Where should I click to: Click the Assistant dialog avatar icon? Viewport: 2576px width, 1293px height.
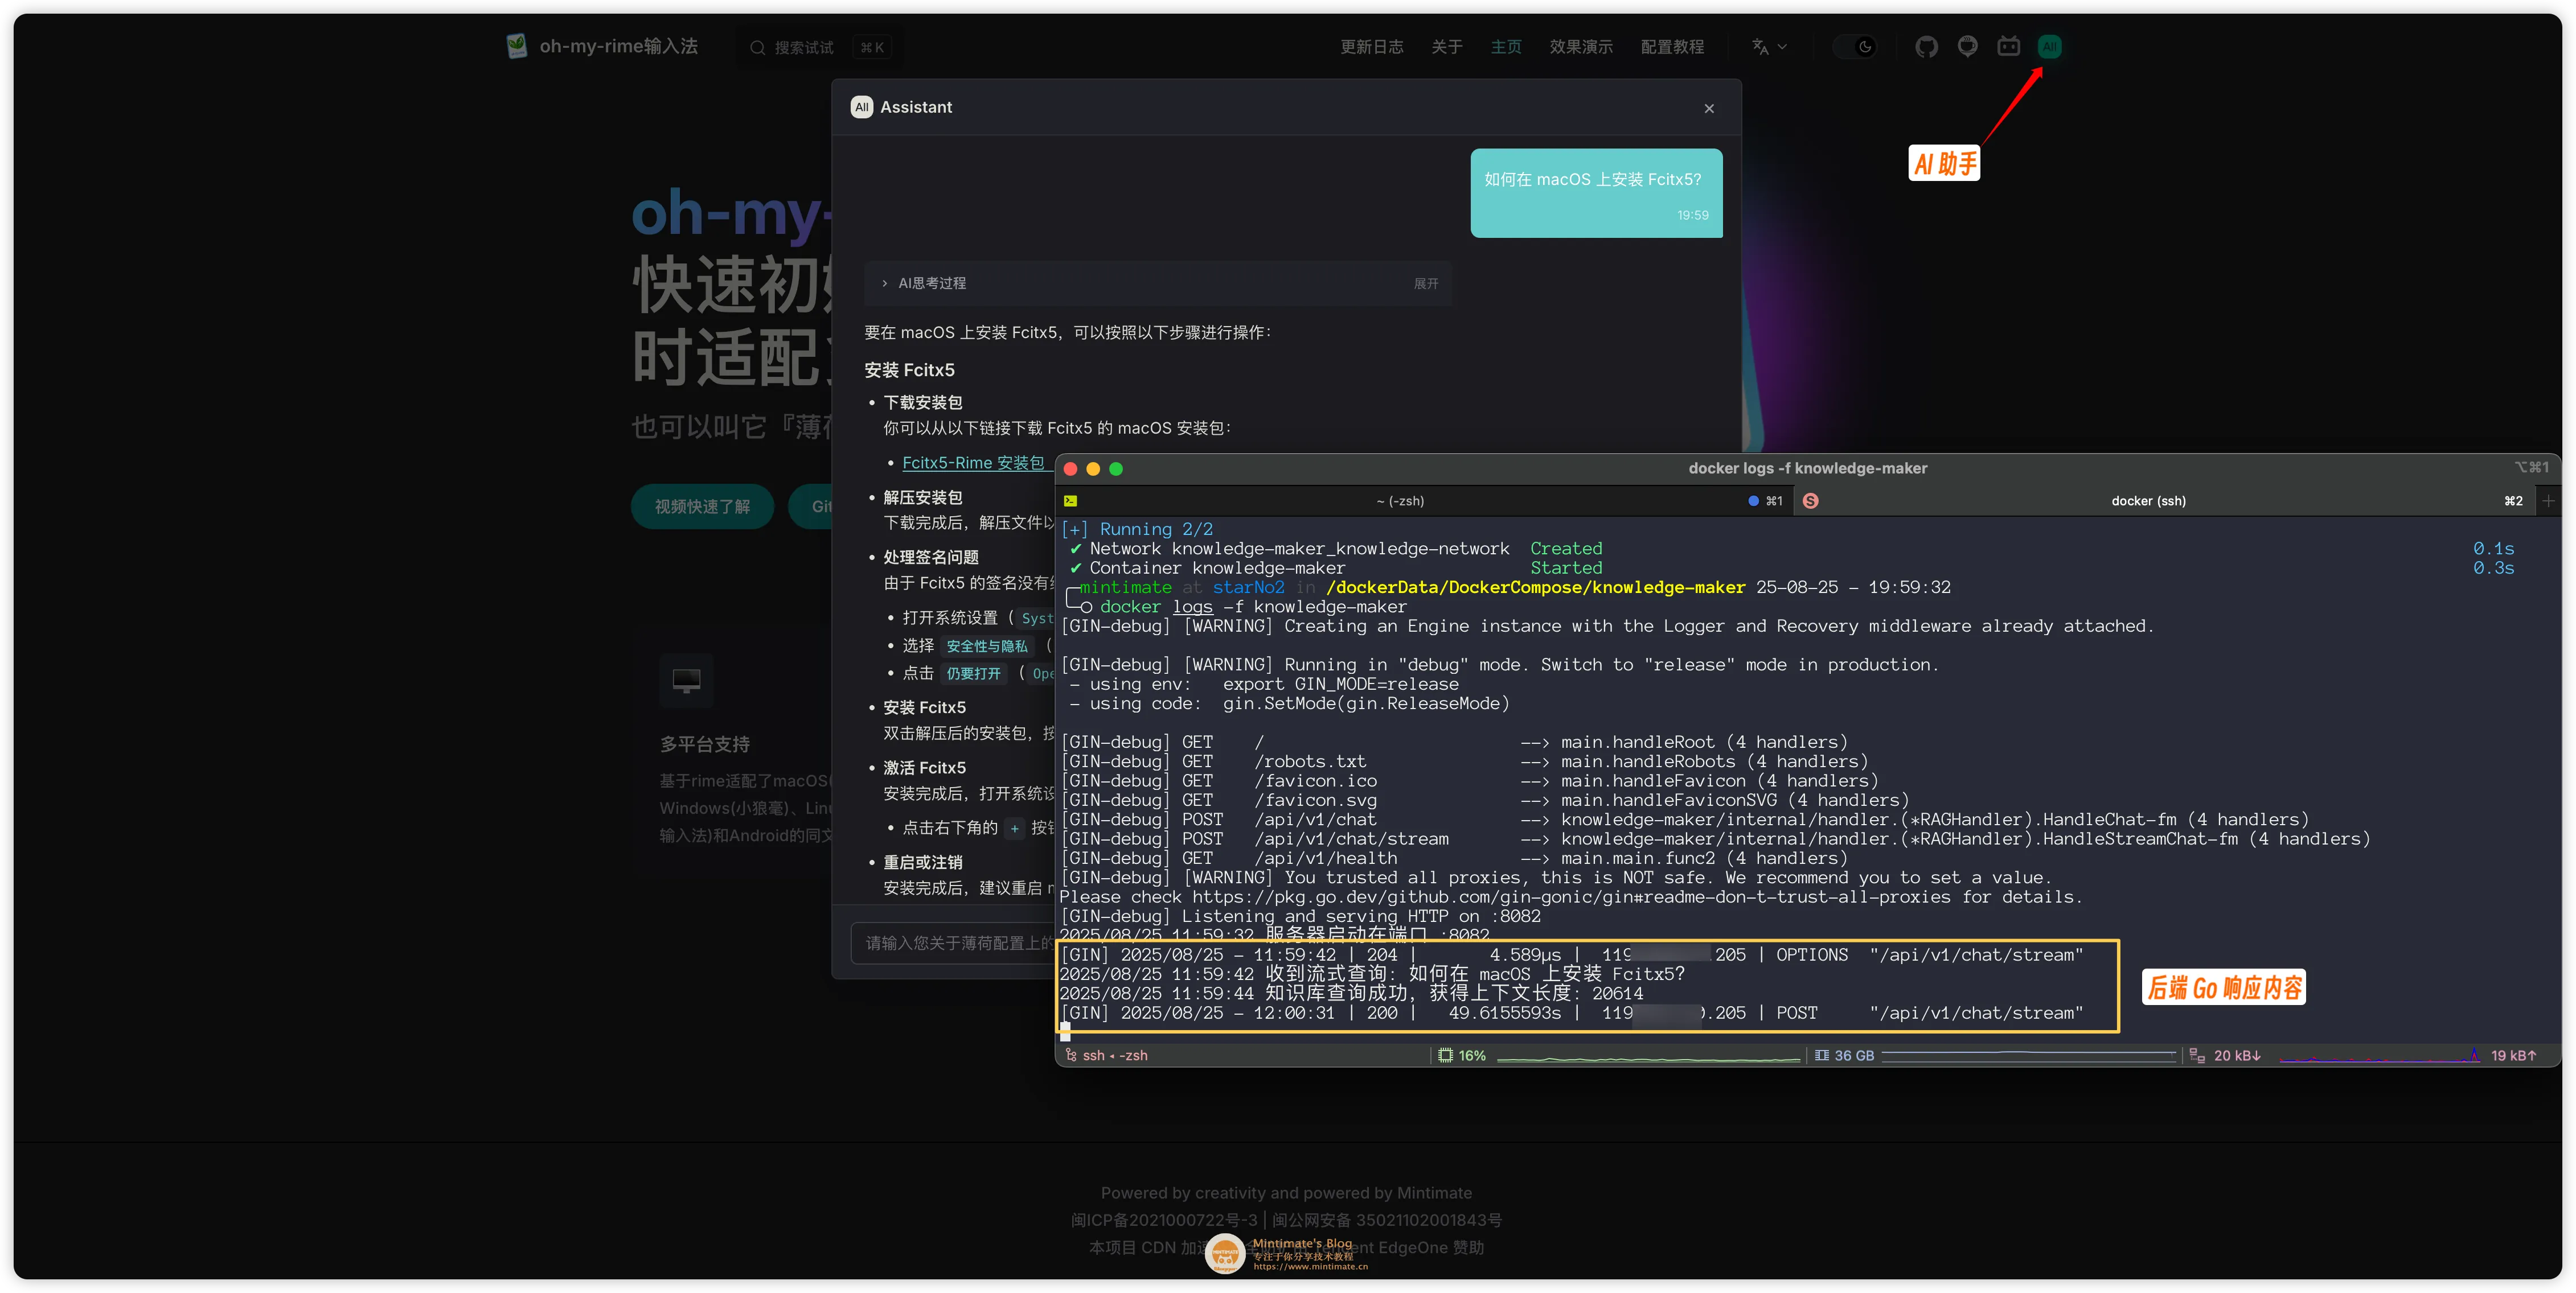[x=861, y=107]
